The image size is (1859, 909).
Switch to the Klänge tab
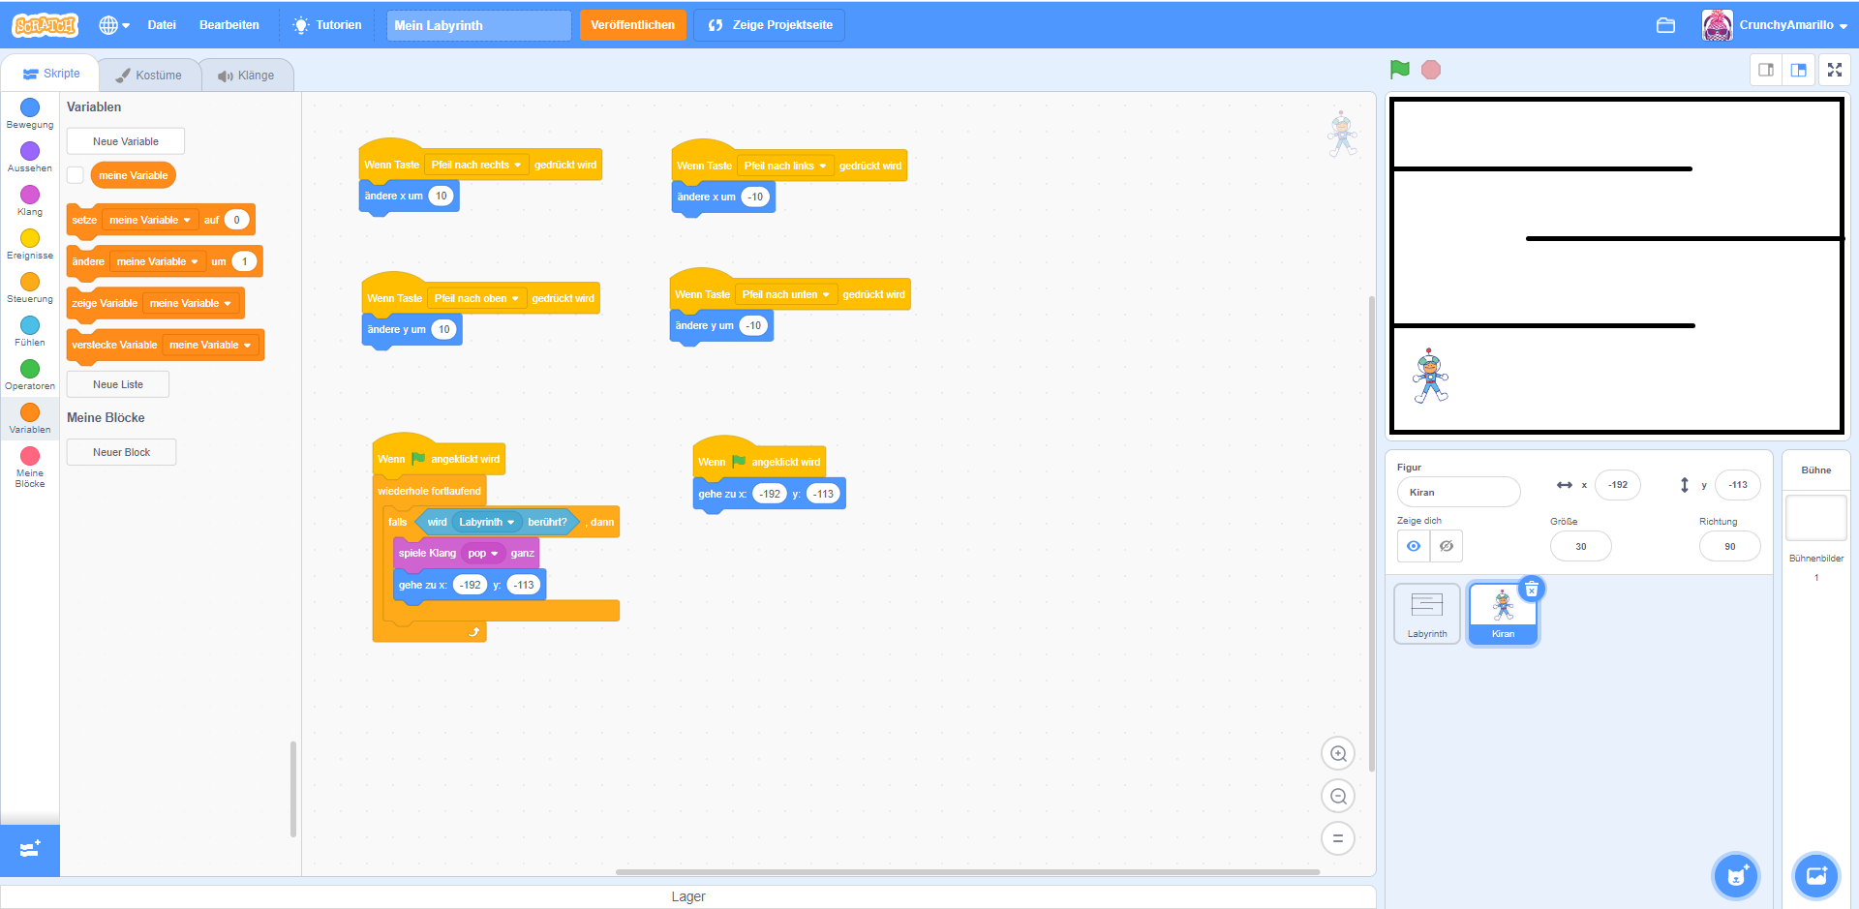[x=246, y=76]
